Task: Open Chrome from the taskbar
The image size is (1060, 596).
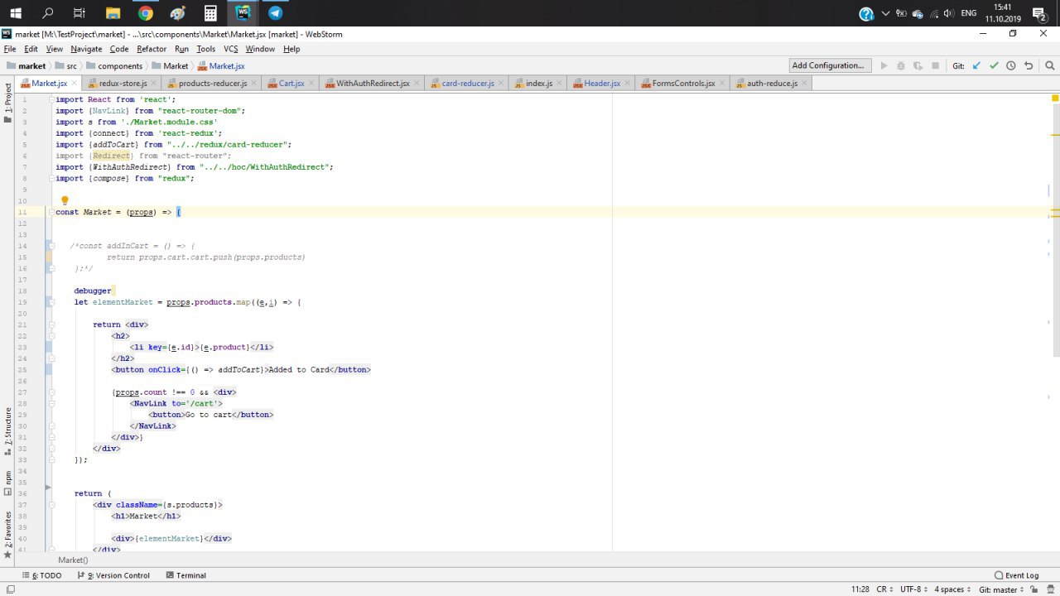Action: coord(146,13)
